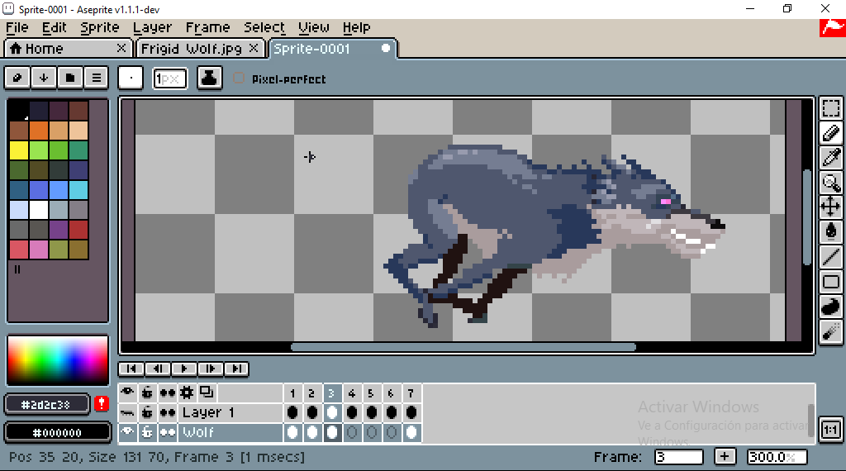The height and width of the screenshot is (471, 846).
Task: Toggle lock for all layers in header
Action: [147, 392]
